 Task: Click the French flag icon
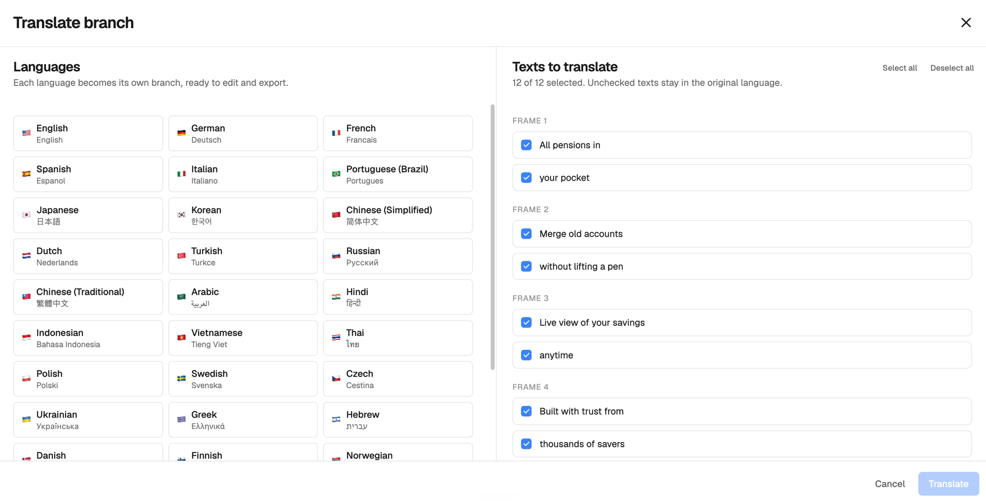pyautogui.click(x=336, y=133)
